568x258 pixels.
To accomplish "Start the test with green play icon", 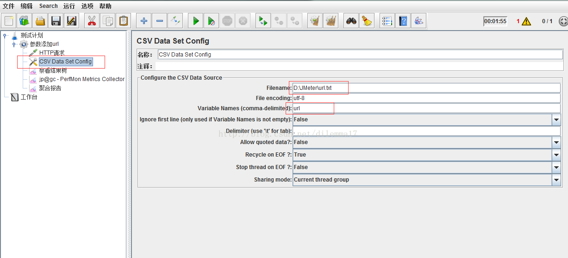I will 196,21.
